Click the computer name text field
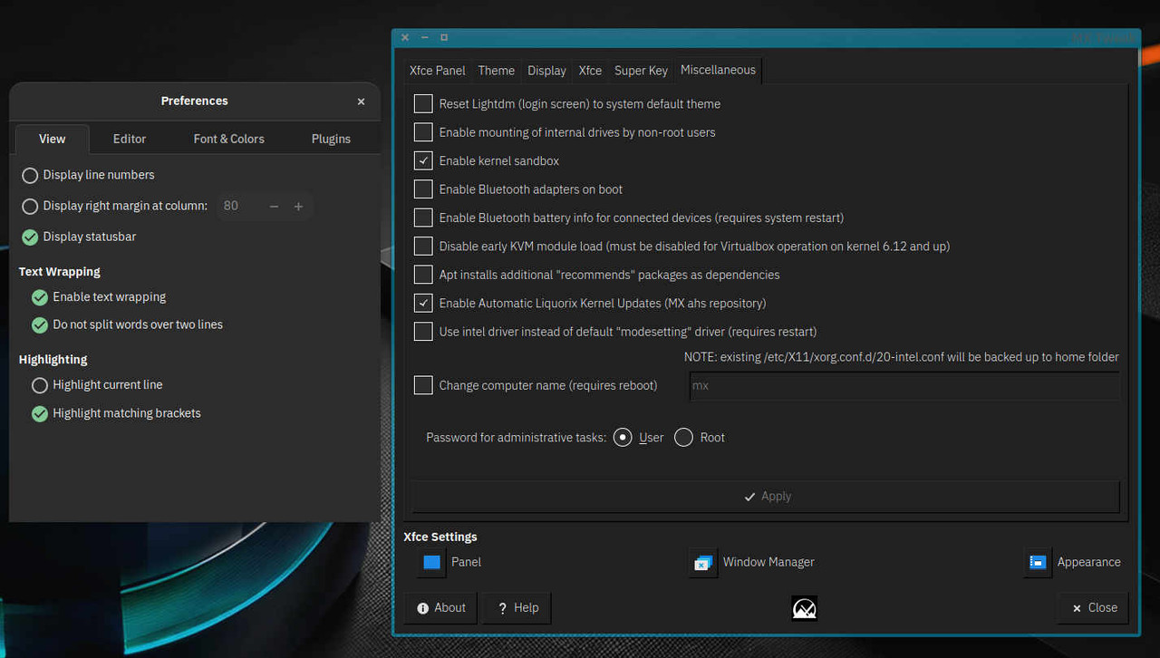The height and width of the screenshot is (658, 1160). 904,386
